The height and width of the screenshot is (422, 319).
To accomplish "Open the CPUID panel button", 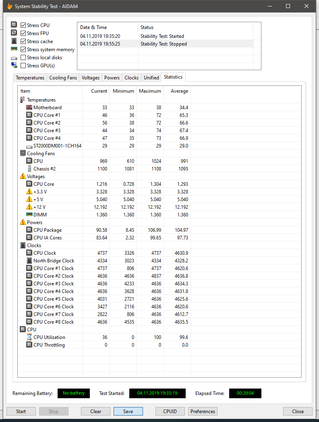I will tap(170, 411).
